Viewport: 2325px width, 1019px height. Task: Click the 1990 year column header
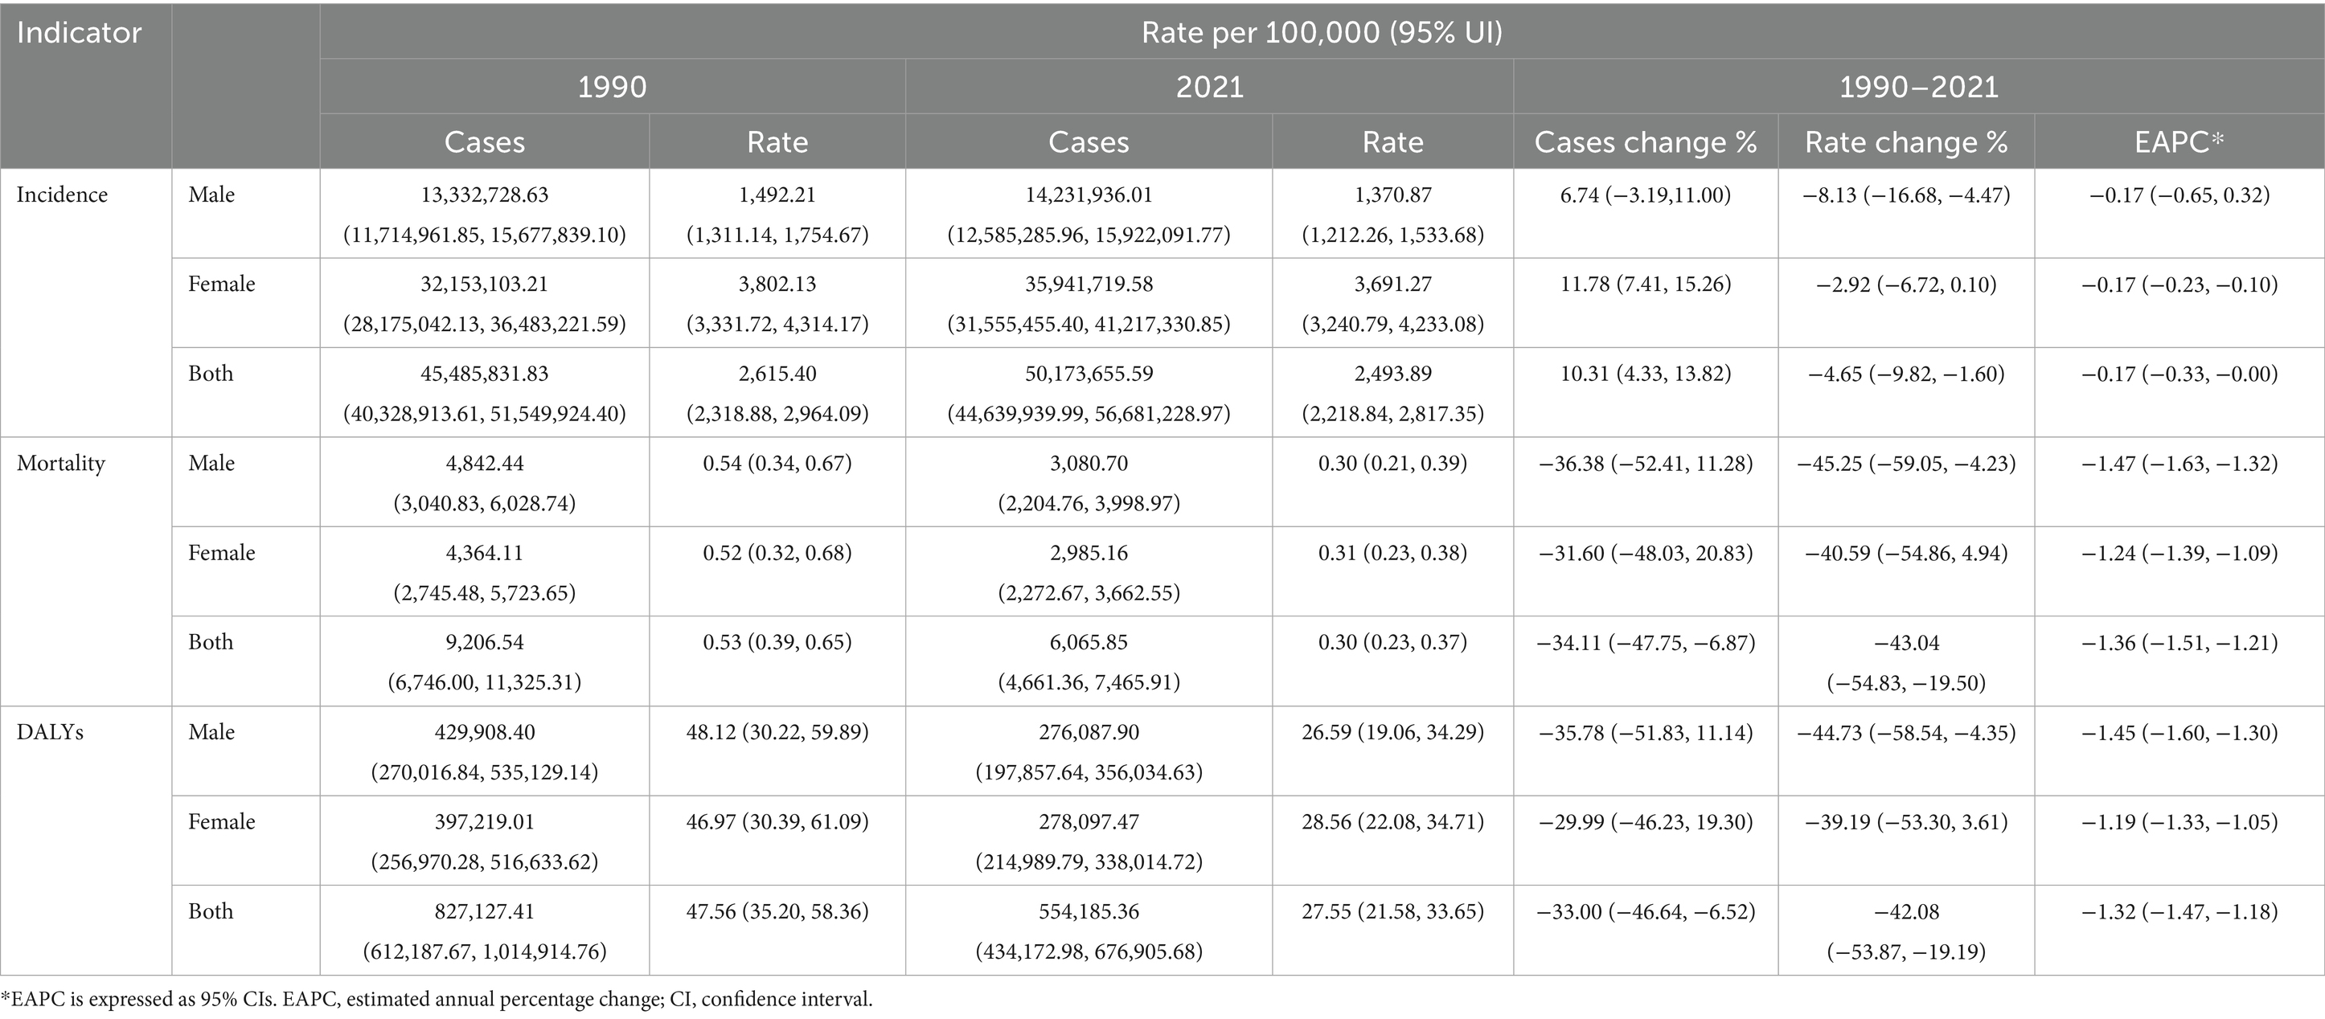pyautogui.click(x=612, y=87)
